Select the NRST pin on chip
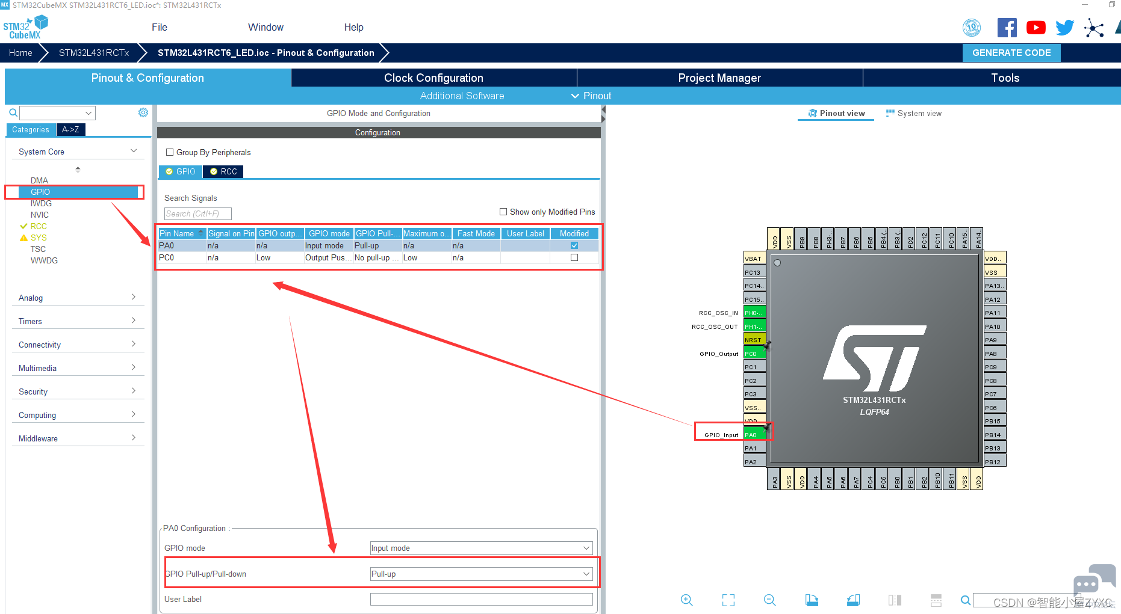 click(755, 340)
